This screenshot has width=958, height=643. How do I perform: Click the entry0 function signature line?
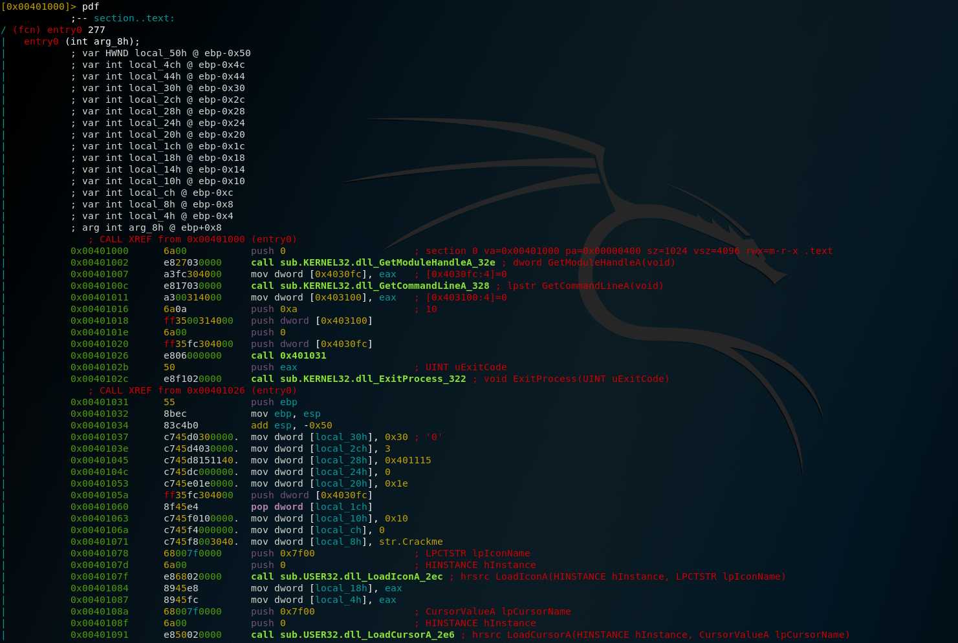pos(82,41)
